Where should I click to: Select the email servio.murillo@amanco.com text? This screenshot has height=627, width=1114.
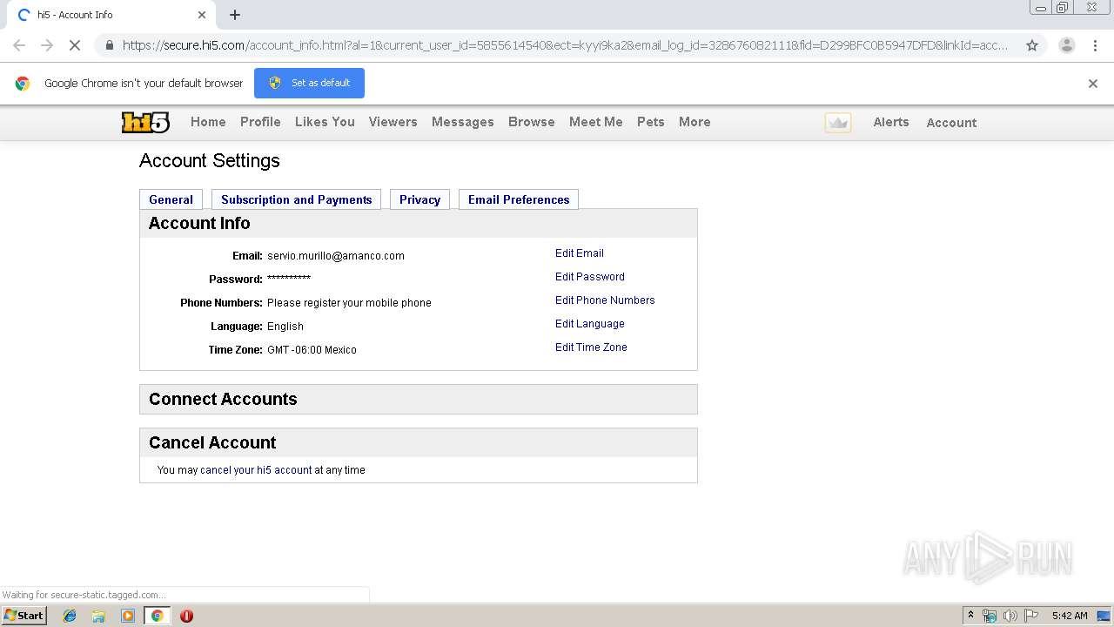(336, 256)
